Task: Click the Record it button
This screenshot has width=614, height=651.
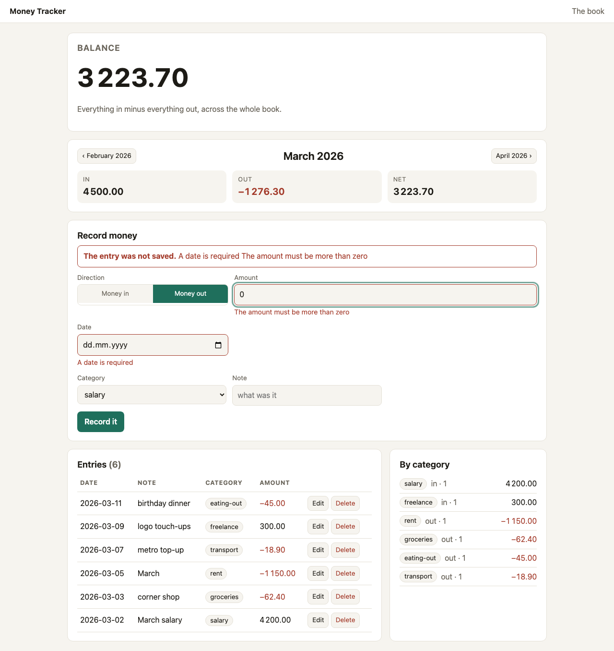Action: coord(101,422)
